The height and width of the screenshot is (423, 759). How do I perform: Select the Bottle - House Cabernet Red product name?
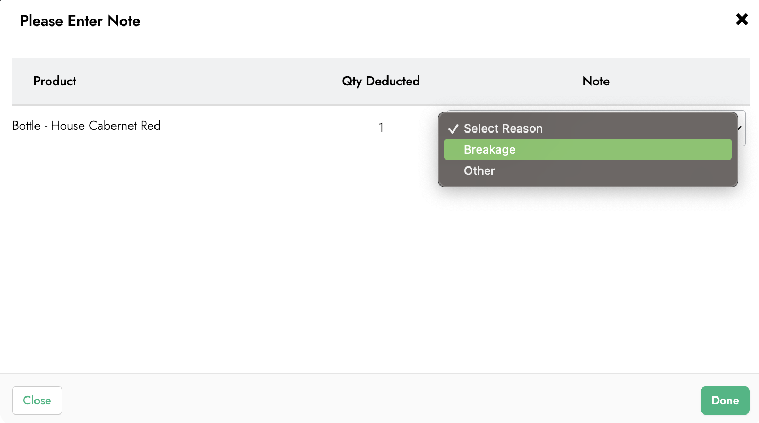(87, 126)
